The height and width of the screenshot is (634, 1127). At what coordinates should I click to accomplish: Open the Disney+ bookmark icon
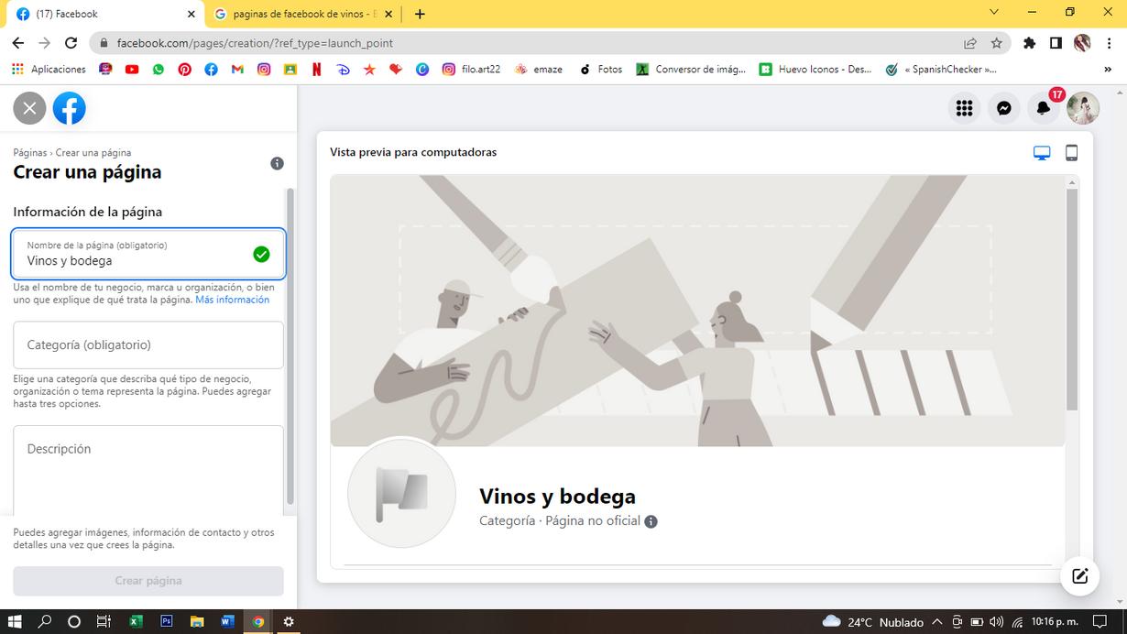(x=343, y=70)
